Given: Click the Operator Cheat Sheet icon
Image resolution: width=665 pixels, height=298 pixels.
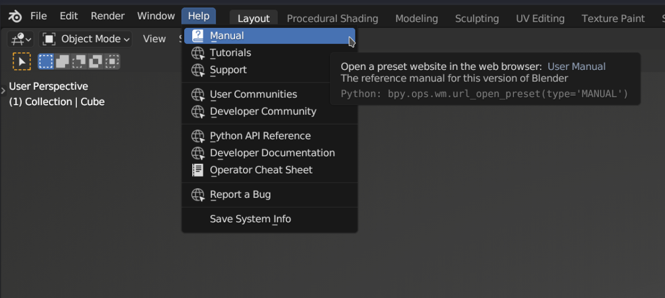Looking at the screenshot, I should point(198,170).
